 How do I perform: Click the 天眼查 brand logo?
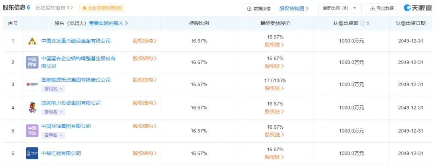pyautogui.click(x=418, y=8)
